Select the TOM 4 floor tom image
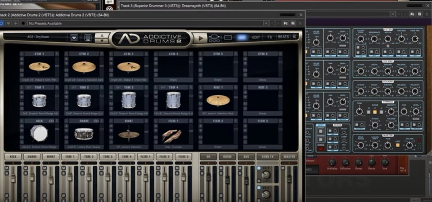 pos(173,100)
